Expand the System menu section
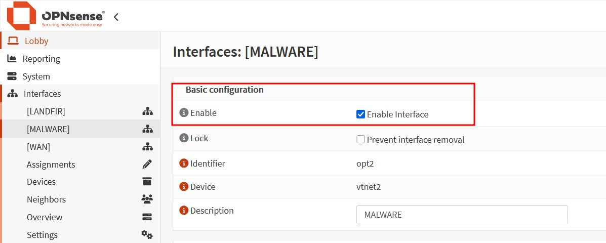606x243 pixels. tap(36, 76)
